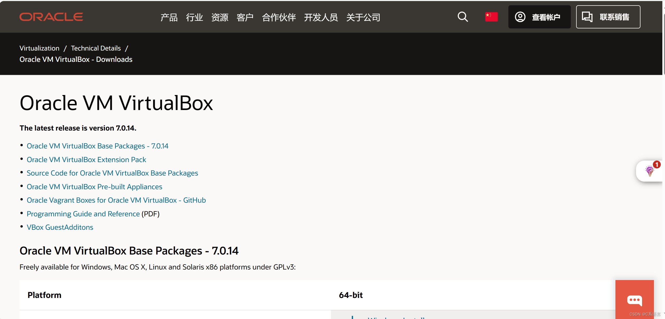The width and height of the screenshot is (665, 319).
Task: Click the China flag country selector
Action: click(x=491, y=17)
